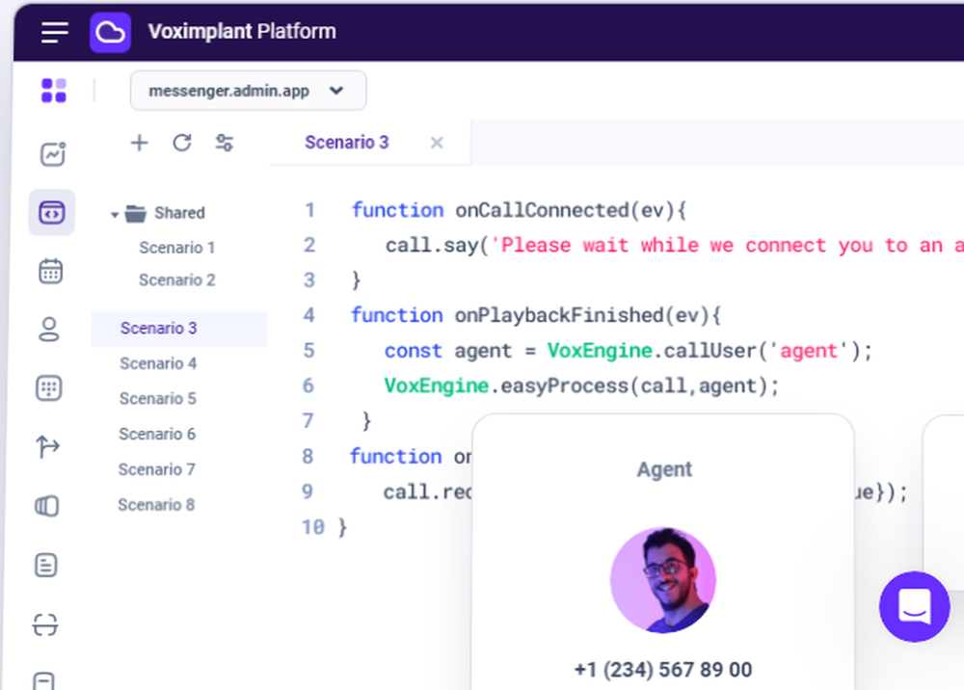
Task: Open the dial pad numbers sidebar icon
Action: pos(48,388)
